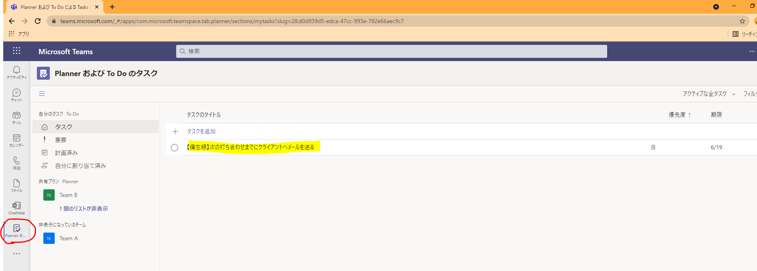Sort by タスクのタイトル column header
Screen dimensions: 757x271
(x=204, y=115)
